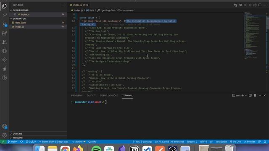Screen dimensions: 269x151
Task: Open remote window indicator in status bar
Action: (x=3, y=142)
